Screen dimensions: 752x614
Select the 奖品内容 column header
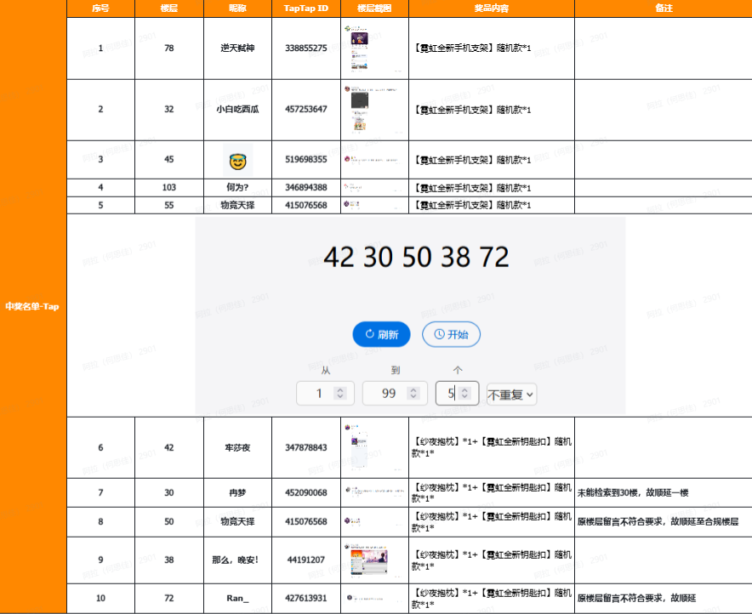click(x=492, y=9)
